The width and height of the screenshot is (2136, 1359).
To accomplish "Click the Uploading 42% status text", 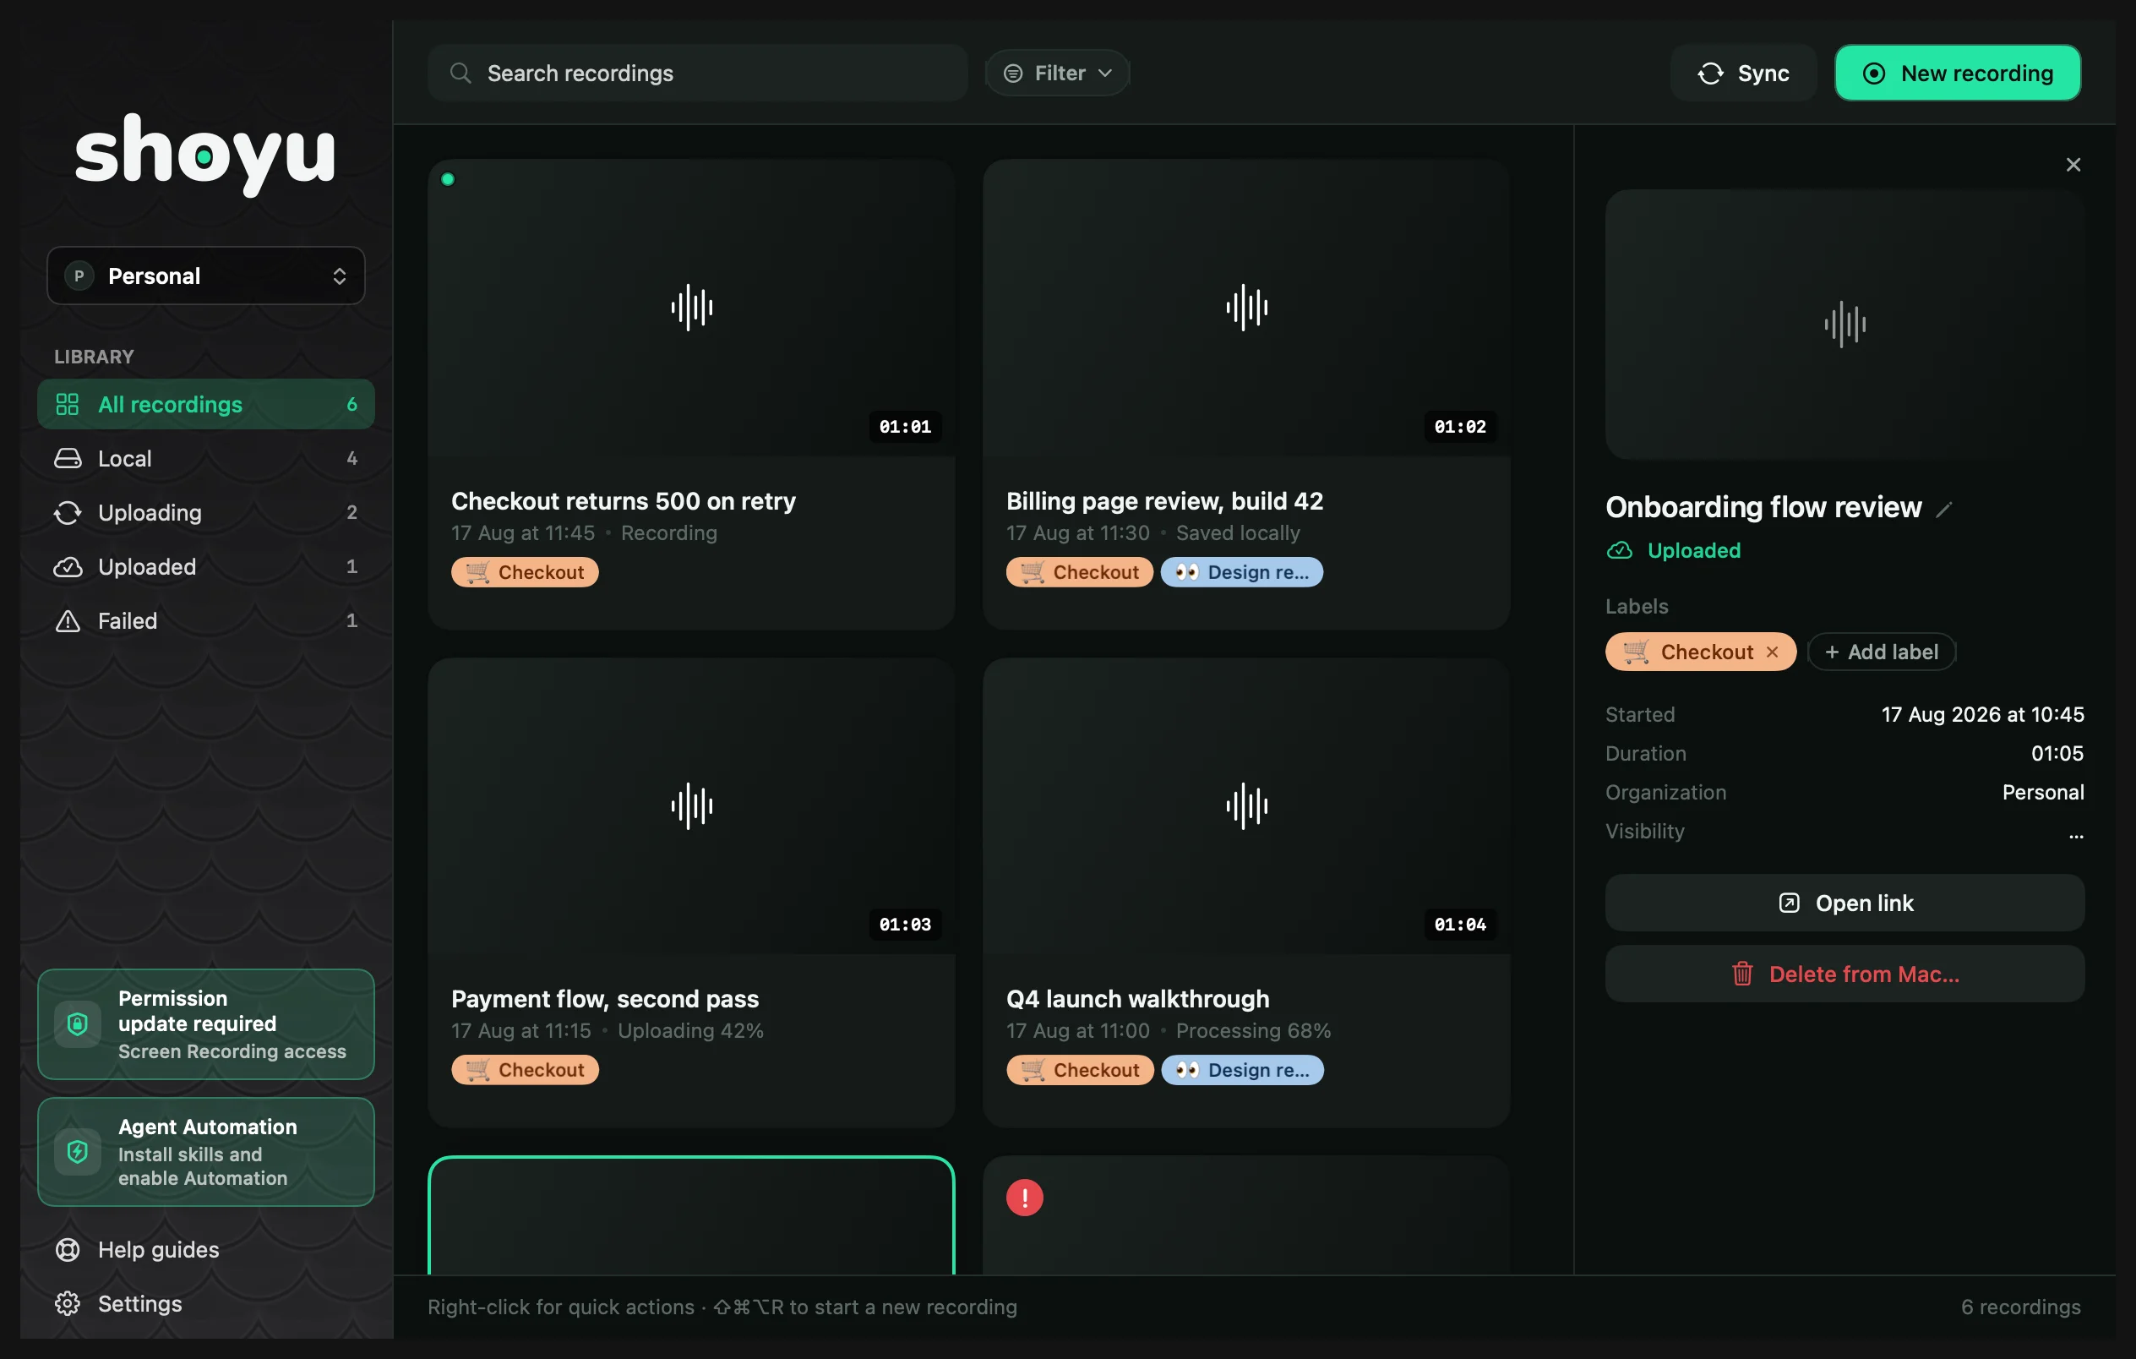I will click(691, 1031).
